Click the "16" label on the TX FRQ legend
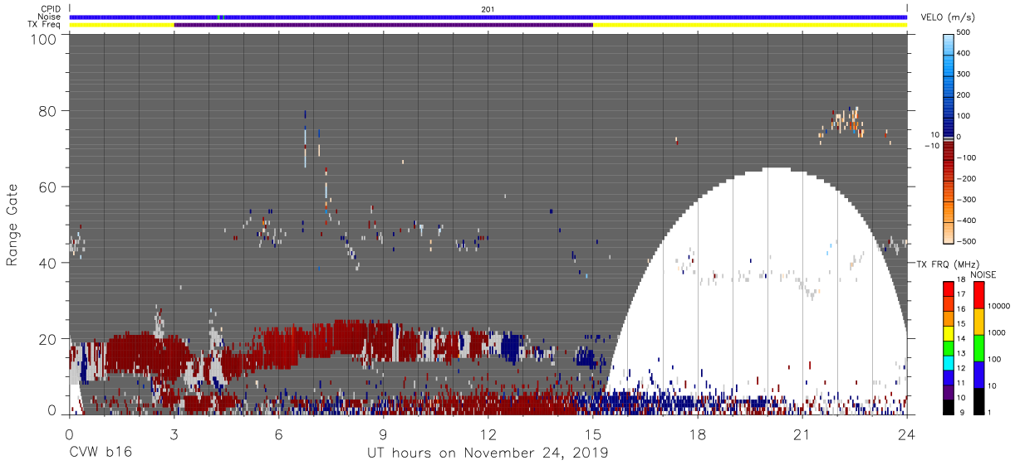Viewport: 1020px width, 470px height. pyautogui.click(x=960, y=309)
